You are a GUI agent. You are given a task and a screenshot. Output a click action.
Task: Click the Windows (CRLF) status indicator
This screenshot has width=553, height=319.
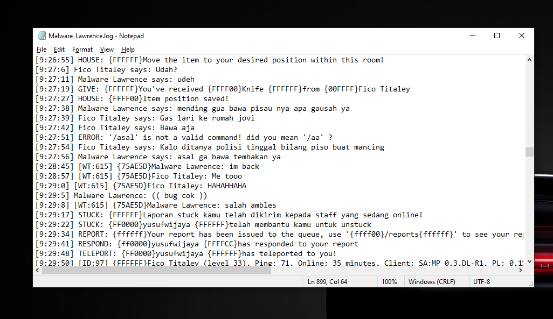pyautogui.click(x=432, y=282)
